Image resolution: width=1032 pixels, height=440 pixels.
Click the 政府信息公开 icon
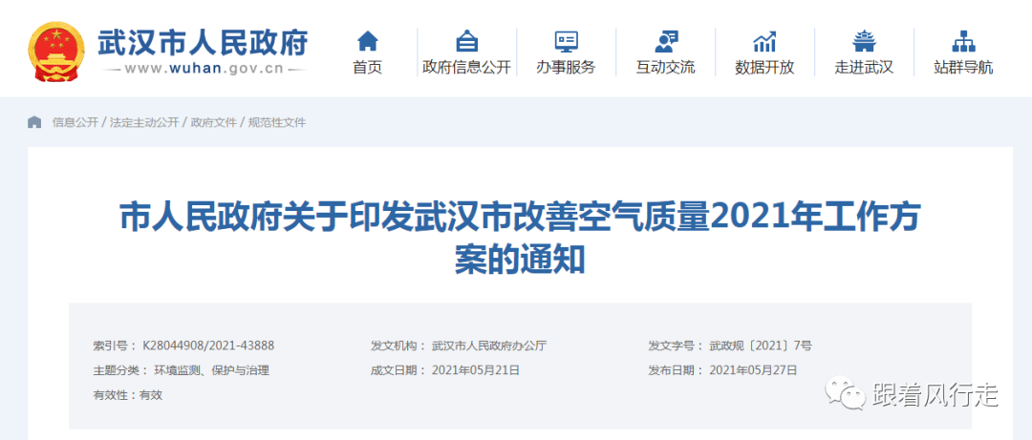[466, 41]
